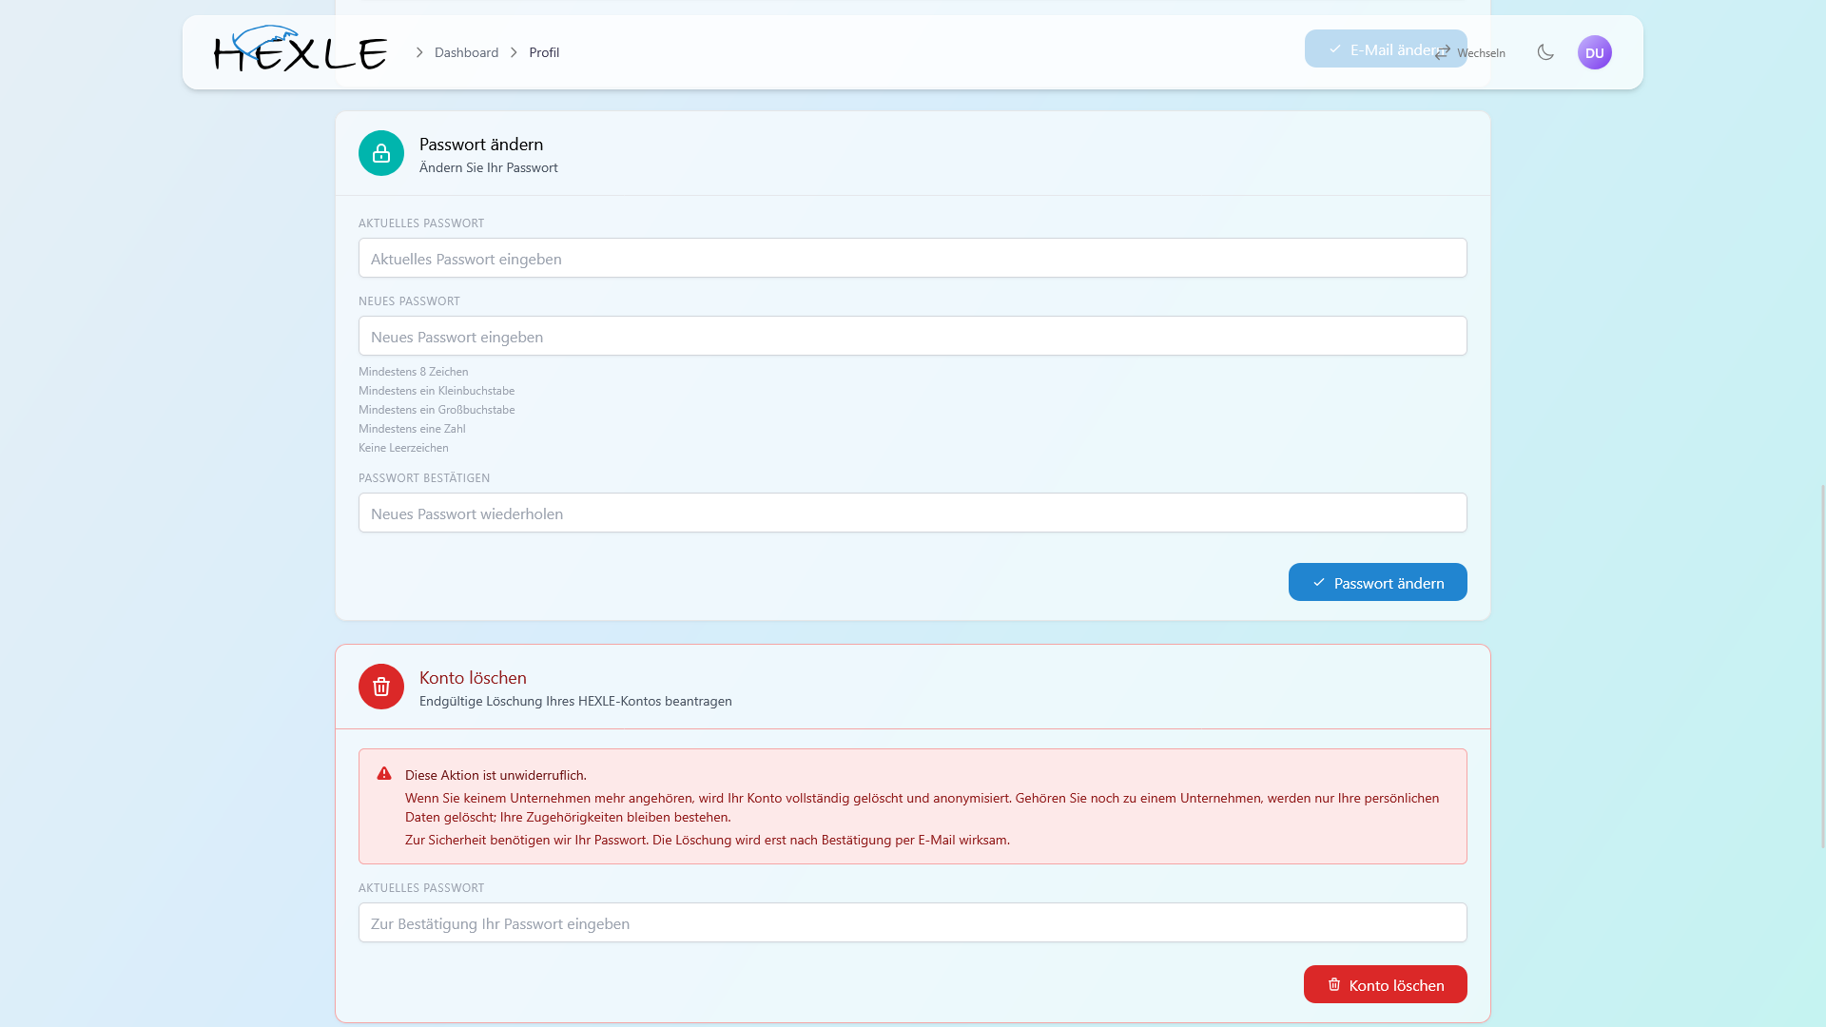The height and width of the screenshot is (1027, 1826).
Task: Click 'Mindestens eine Zahl' hint
Action: [412, 428]
